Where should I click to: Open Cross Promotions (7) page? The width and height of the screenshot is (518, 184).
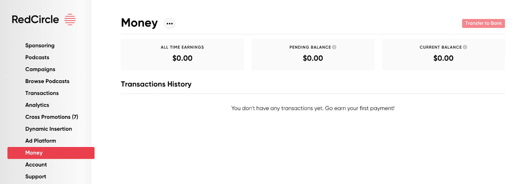(x=51, y=117)
